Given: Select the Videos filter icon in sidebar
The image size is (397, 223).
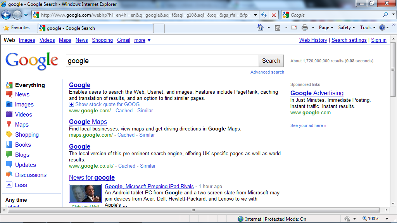Looking at the screenshot, I should click(9, 114).
